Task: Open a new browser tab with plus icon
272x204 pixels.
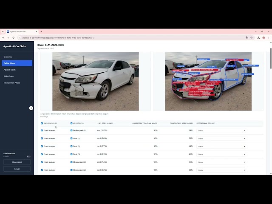Action: click(x=41, y=31)
